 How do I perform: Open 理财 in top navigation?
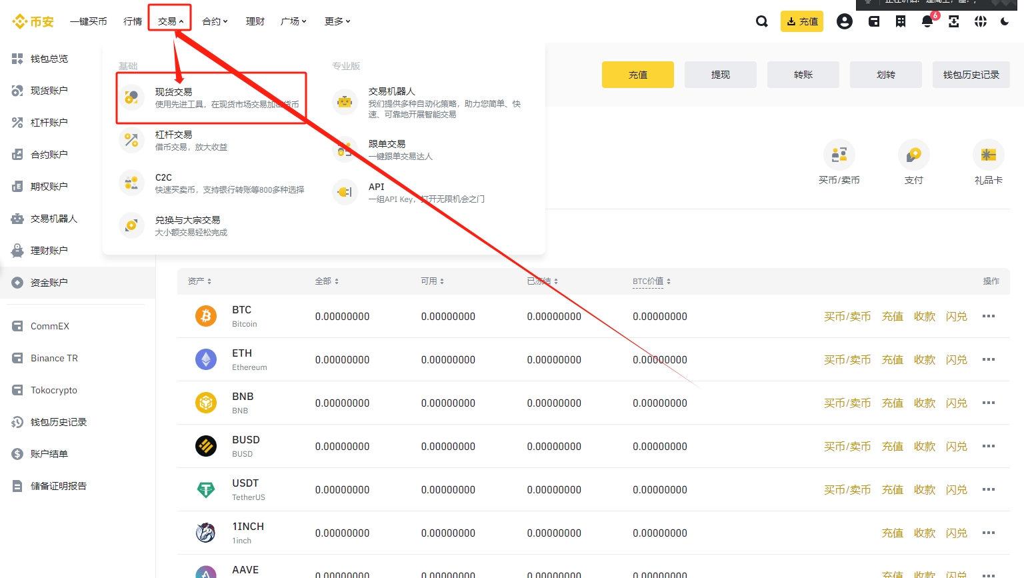tap(255, 21)
